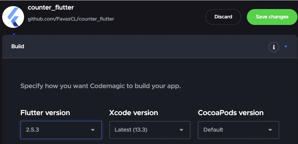Screen dimensions: 298x144
Task: Click the counter_flutter app title
Action: click(x=51, y=7)
